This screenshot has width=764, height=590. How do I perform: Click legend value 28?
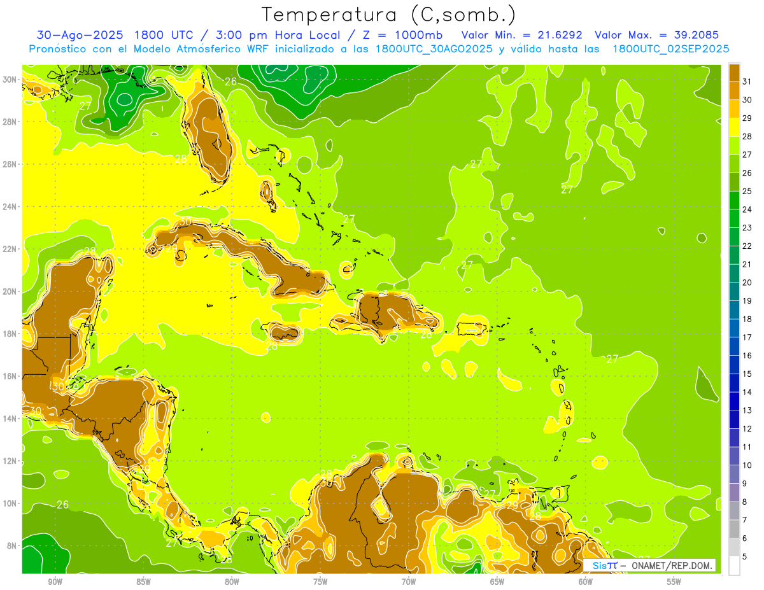747,136
